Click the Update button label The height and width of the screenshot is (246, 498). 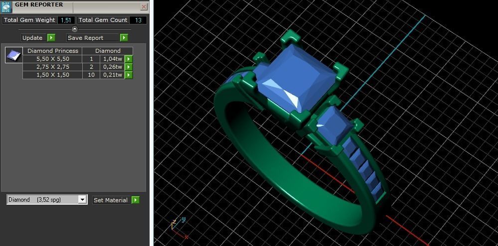pyautogui.click(x=32, y=38)
